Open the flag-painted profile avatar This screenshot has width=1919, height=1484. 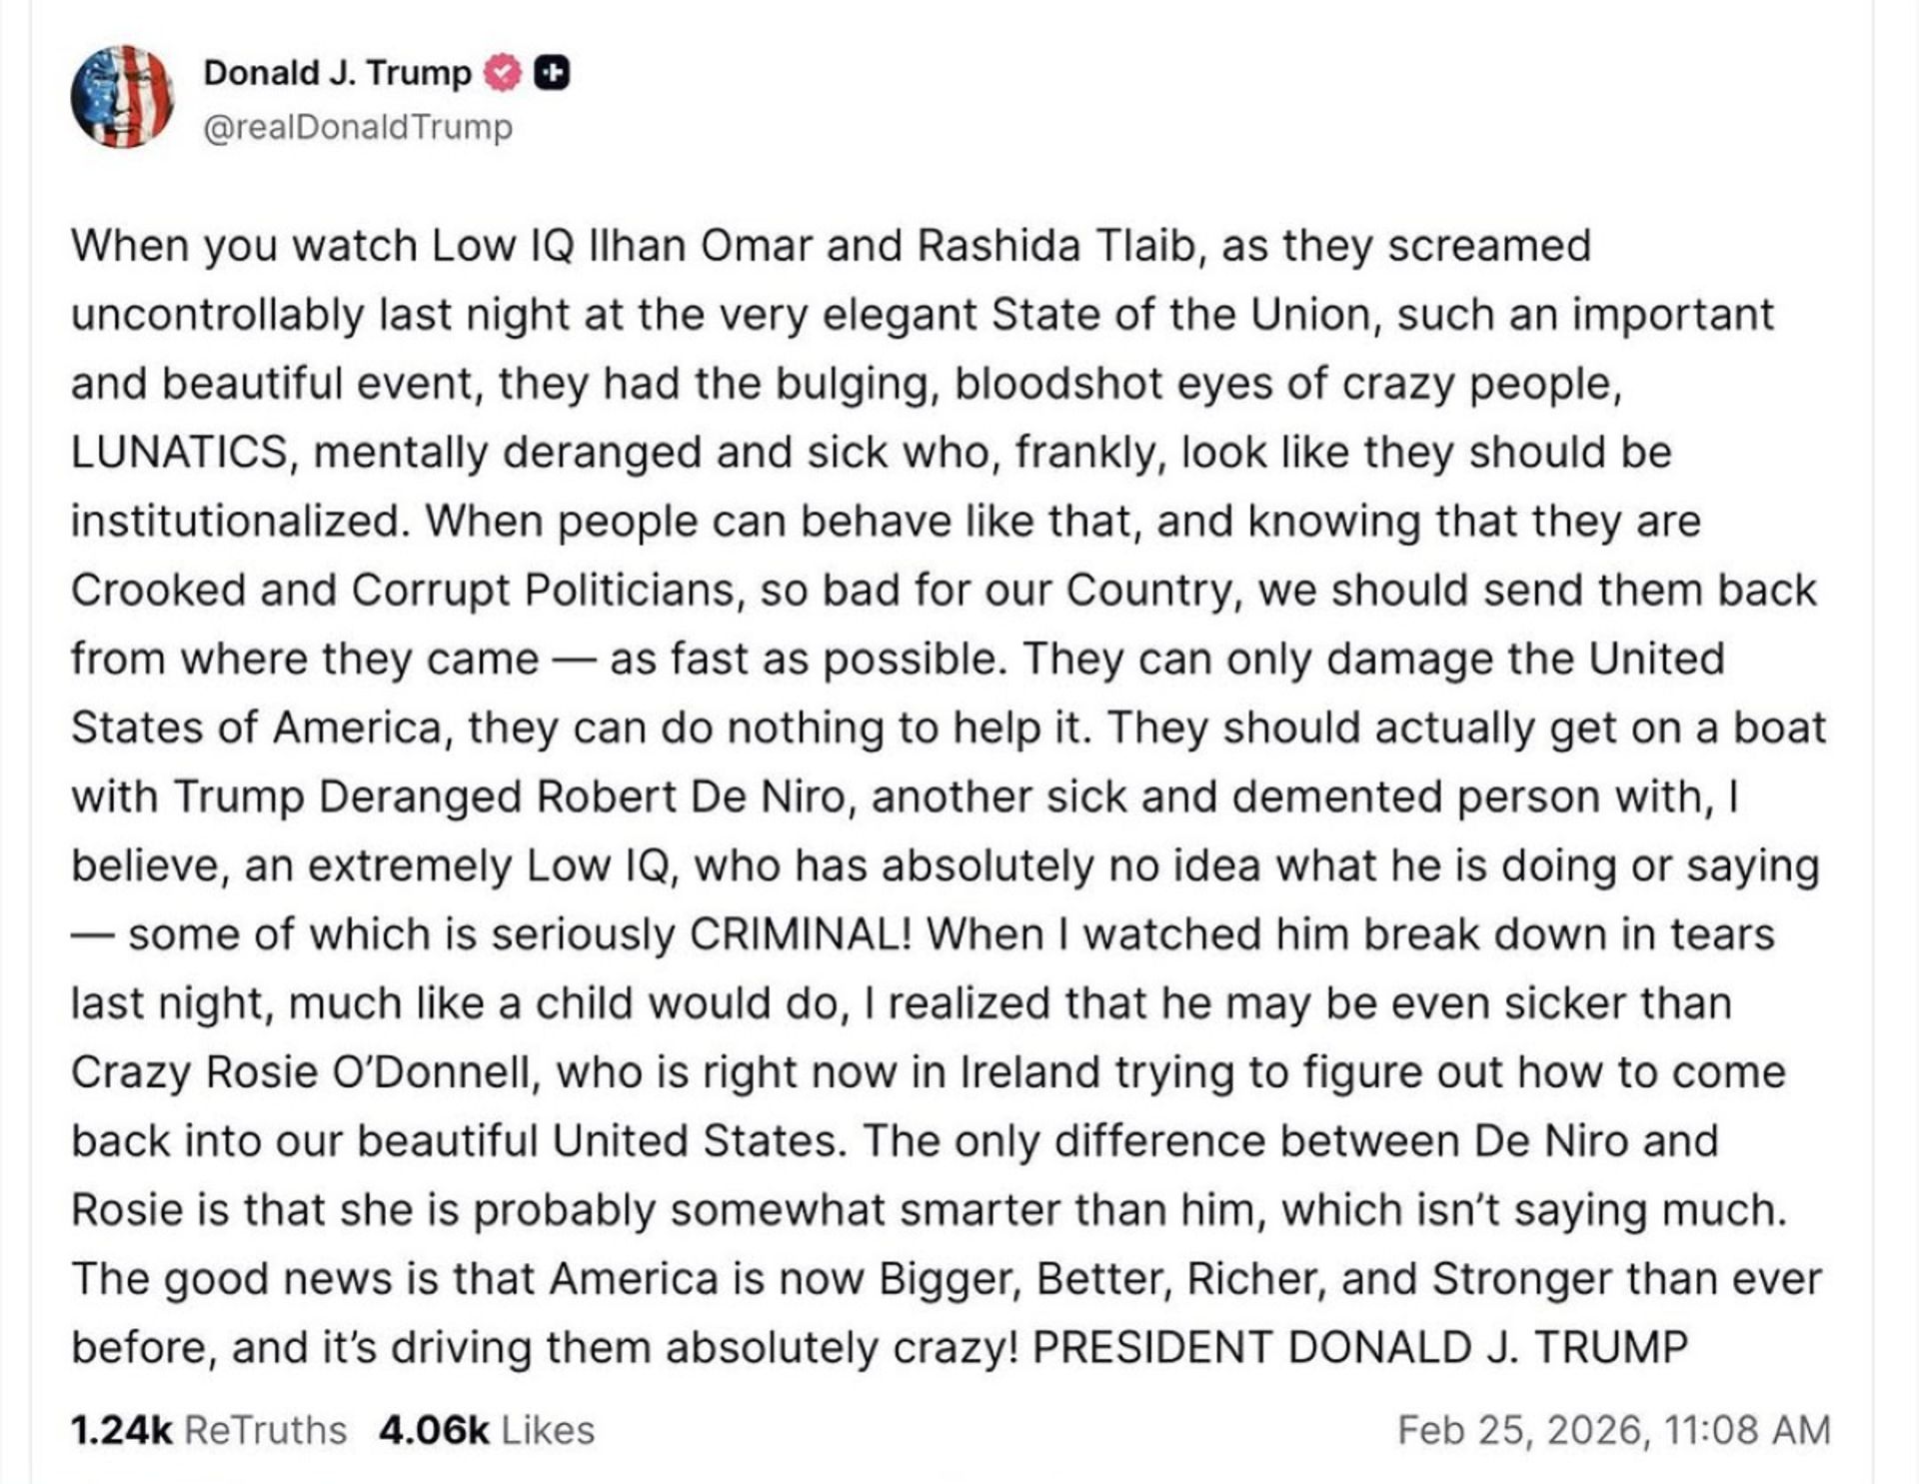(x=122, y=97)
